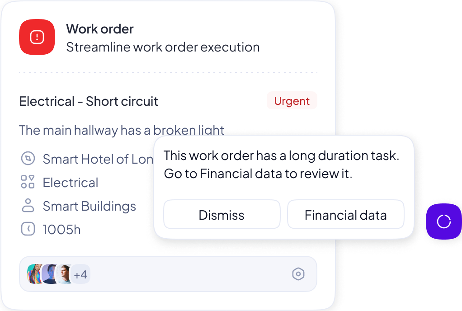Click the clock icon beside 1005h
This screenshot has width=462, height=311.
point(28,229)
